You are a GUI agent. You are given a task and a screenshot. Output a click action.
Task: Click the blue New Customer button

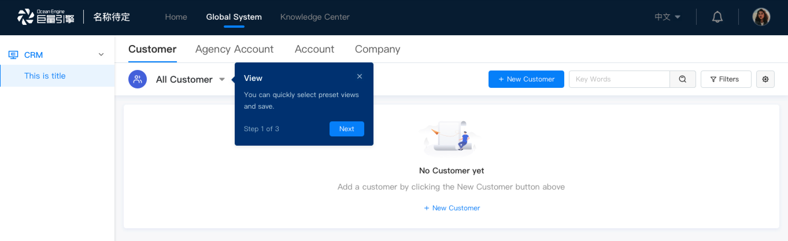526,79
